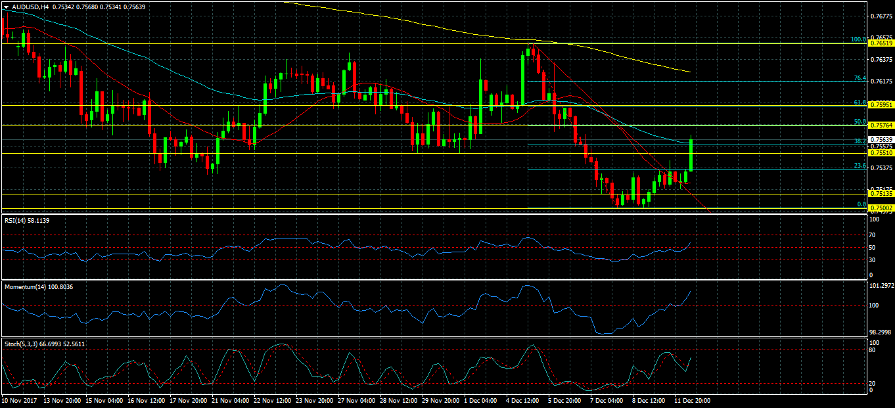The height and width of the screenshot is (408, 895).
Task: Select the 0.75764 yellow price tag
Action: pos(881,125)
